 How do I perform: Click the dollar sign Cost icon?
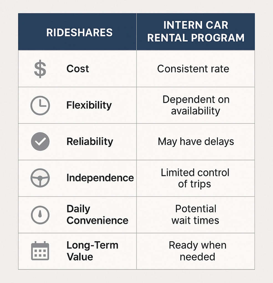point(40,69)
